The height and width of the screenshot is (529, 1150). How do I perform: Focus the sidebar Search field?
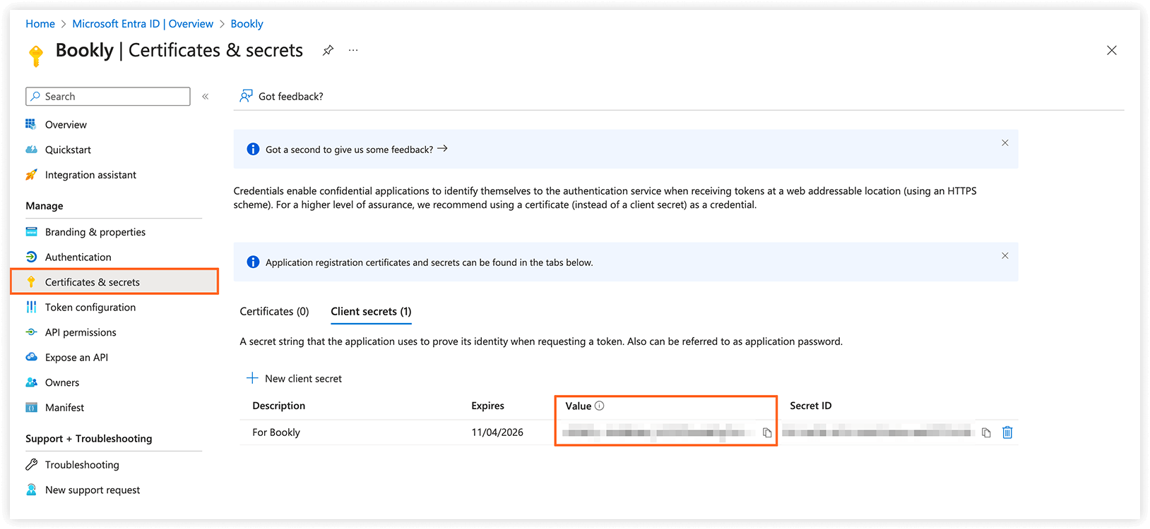point(108,97)
